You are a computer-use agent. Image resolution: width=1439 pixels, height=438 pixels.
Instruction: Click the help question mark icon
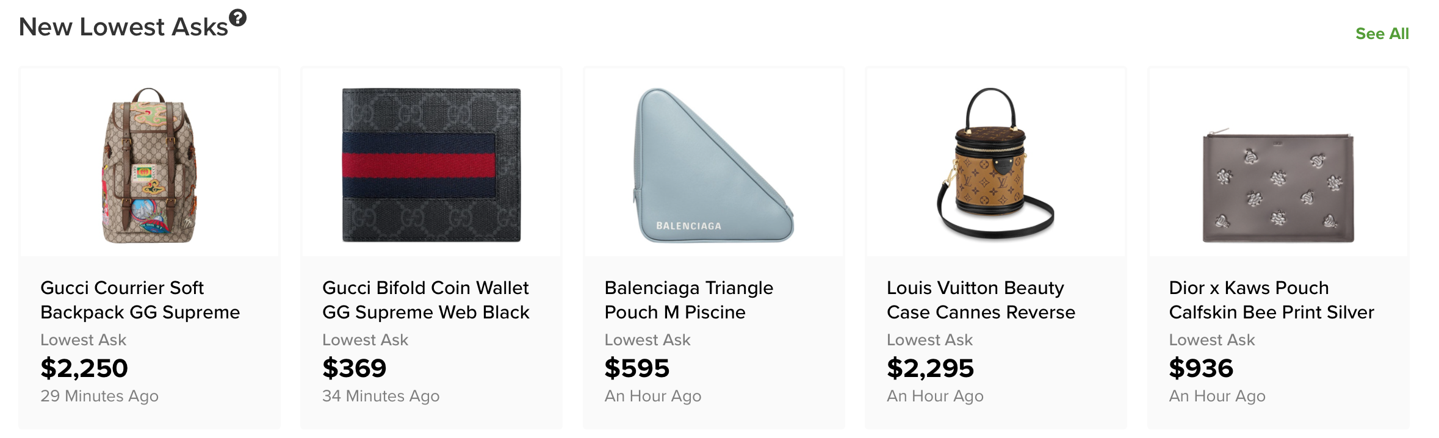pyautogui.click(x=237, y=18)
